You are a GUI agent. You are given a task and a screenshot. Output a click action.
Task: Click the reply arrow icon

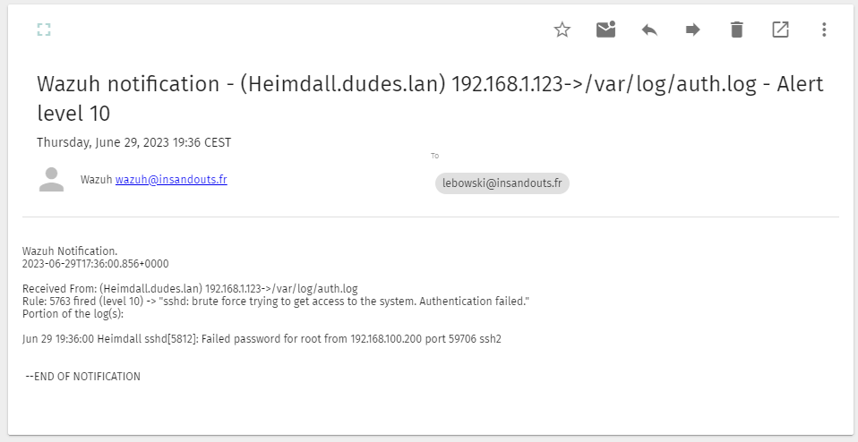pos(649,30)
